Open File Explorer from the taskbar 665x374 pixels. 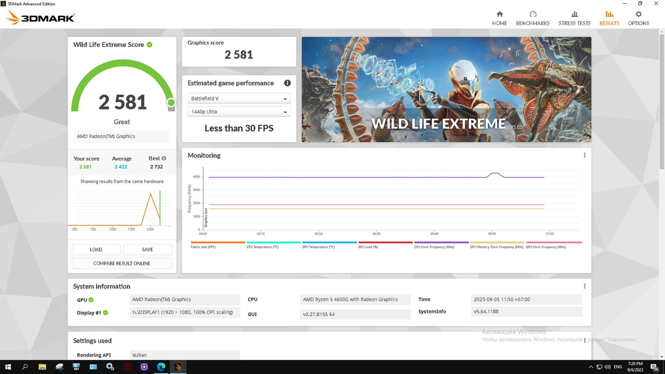[42, 367]
